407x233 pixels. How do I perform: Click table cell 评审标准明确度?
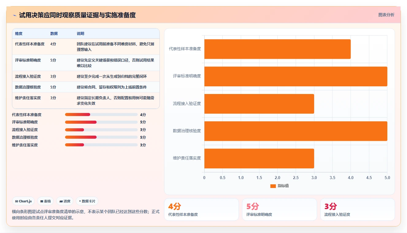[28, 60]
